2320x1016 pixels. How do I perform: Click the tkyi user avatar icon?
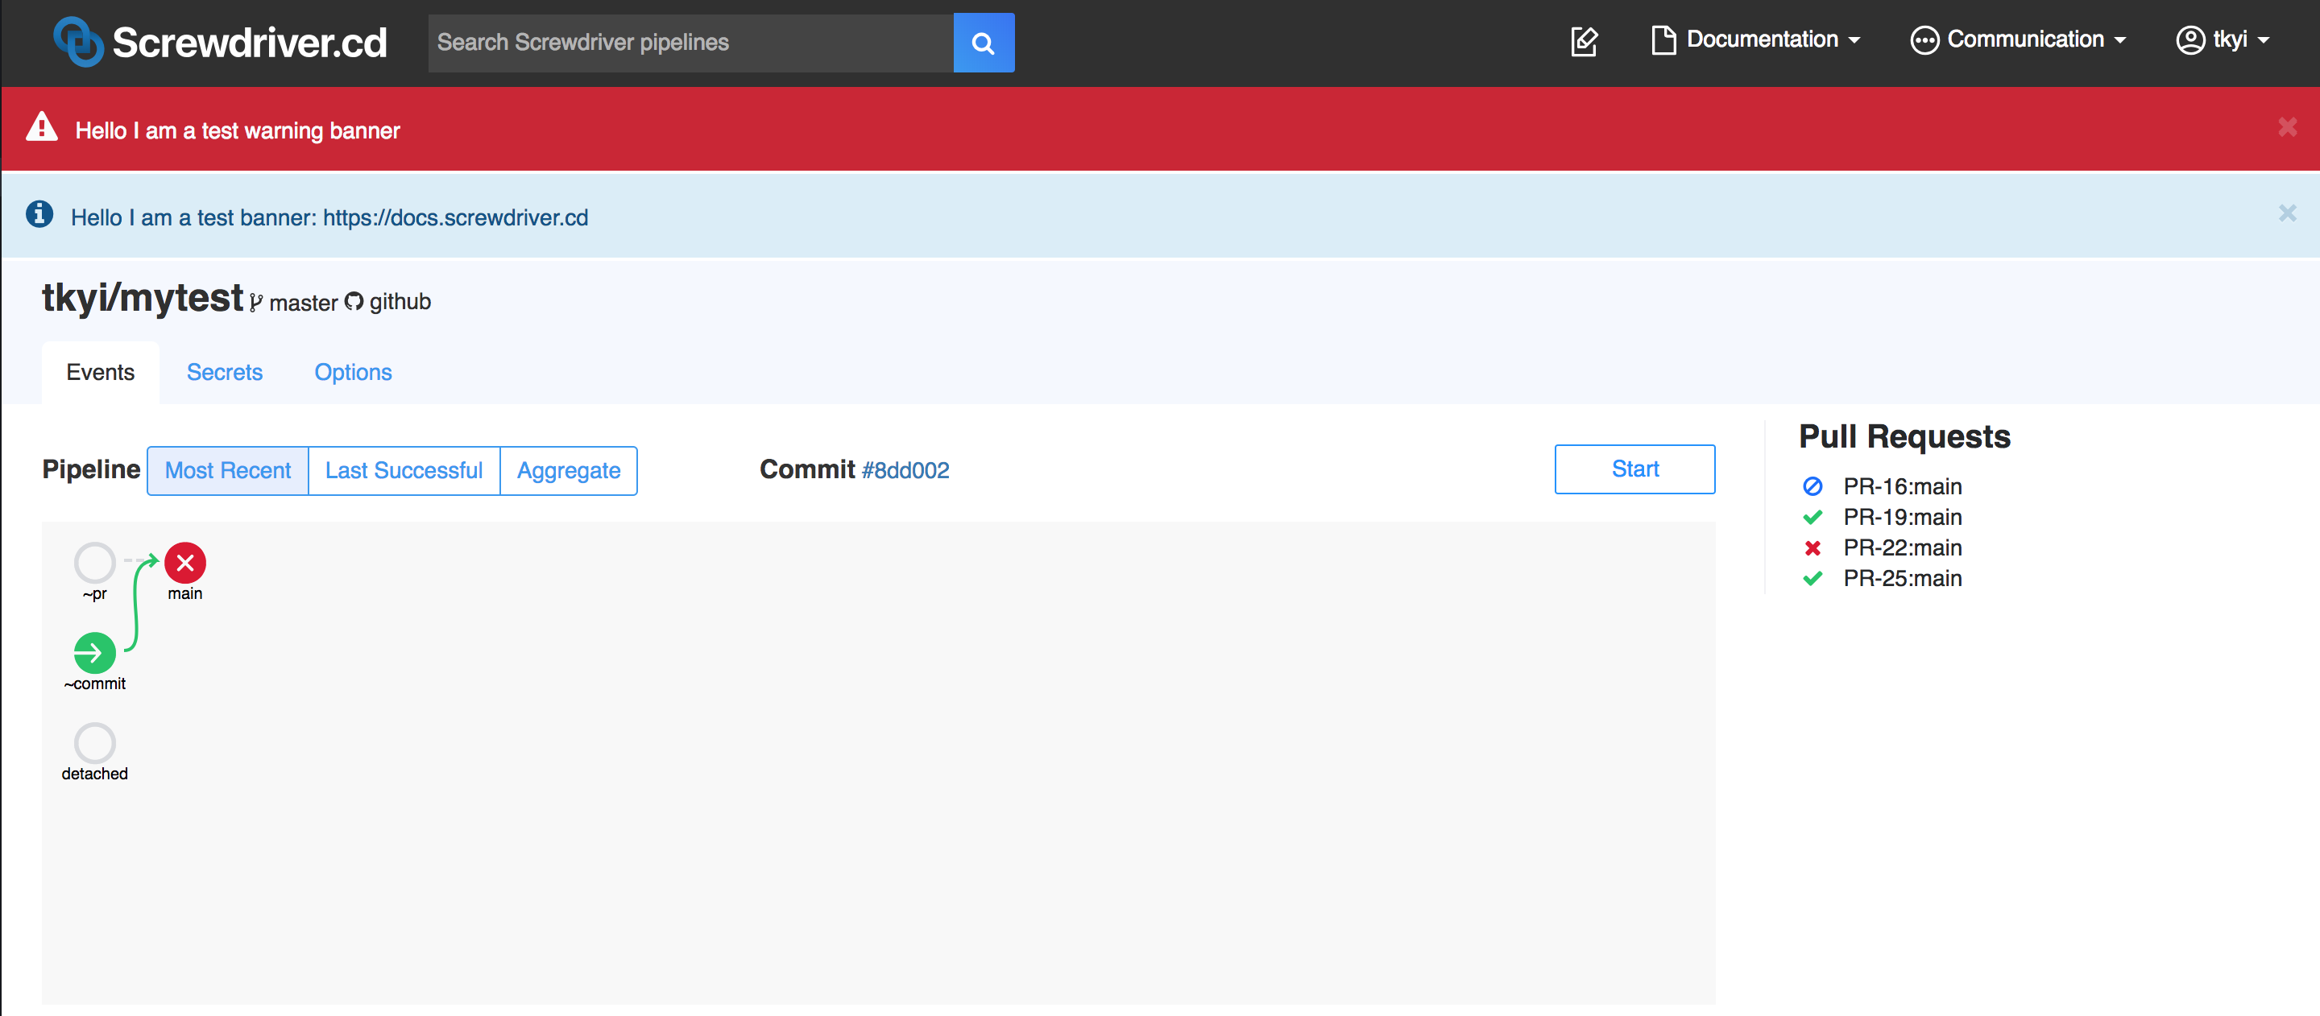2189,40
